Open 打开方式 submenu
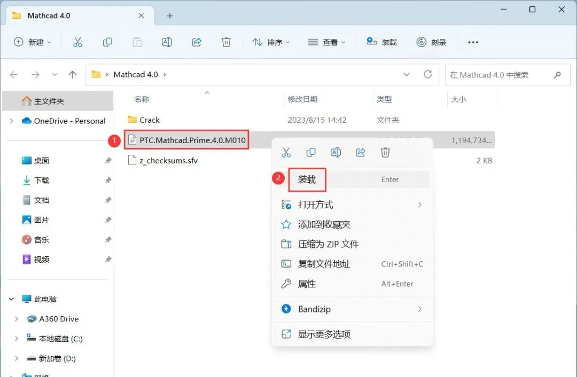 353,205
